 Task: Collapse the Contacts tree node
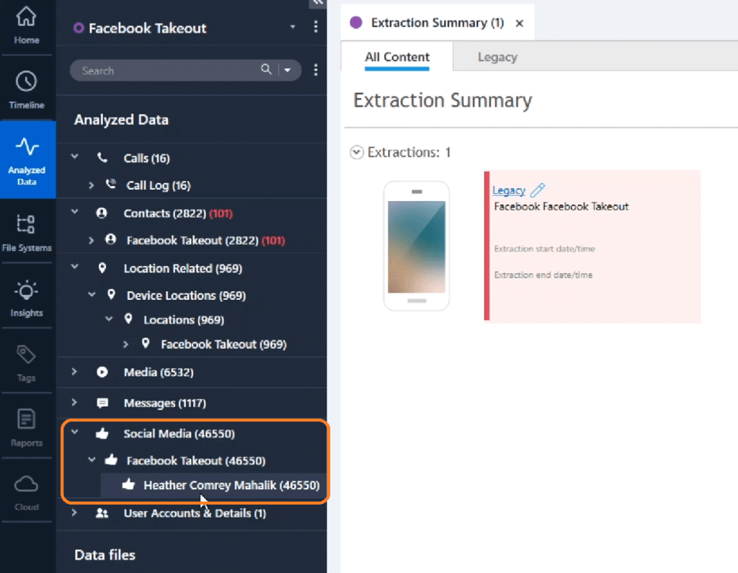74,212
